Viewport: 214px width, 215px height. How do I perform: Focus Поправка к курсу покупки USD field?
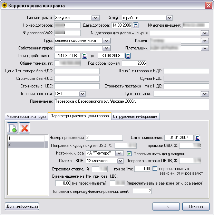(126, 146)
